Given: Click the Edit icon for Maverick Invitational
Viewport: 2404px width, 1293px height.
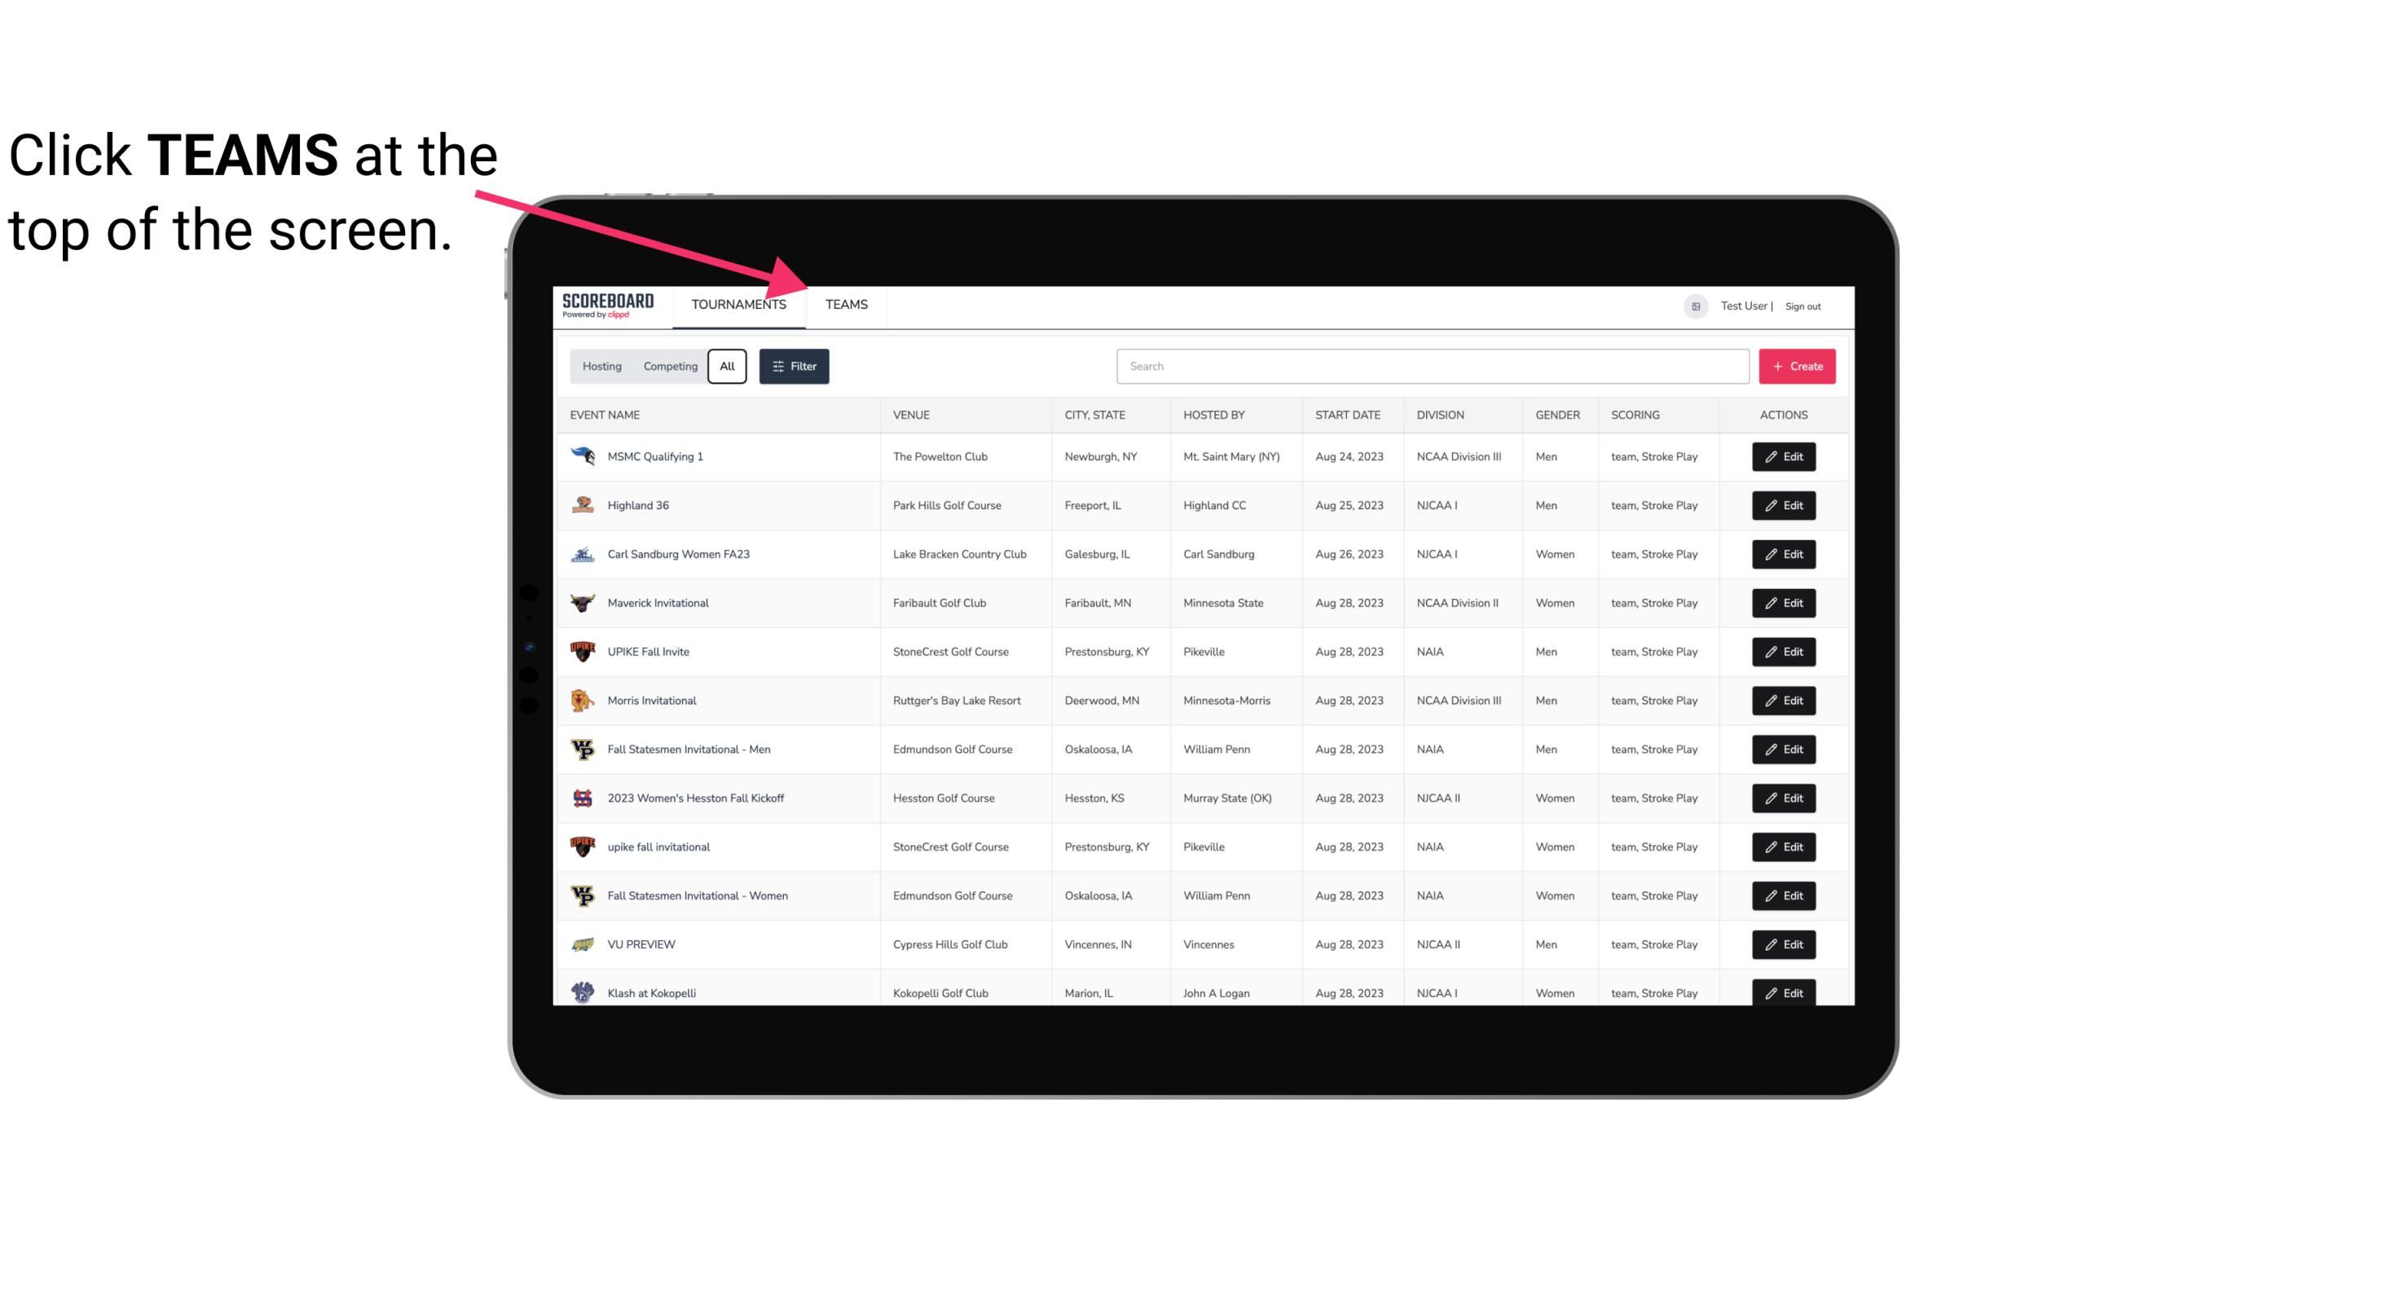Looking at the screenshot, I should click(1785, 602).
